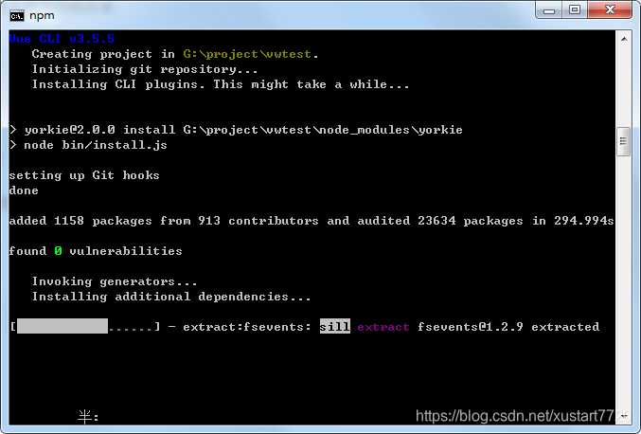
Task: Click 'extract:fsevents:' text
Action: [x=247, y=327]
